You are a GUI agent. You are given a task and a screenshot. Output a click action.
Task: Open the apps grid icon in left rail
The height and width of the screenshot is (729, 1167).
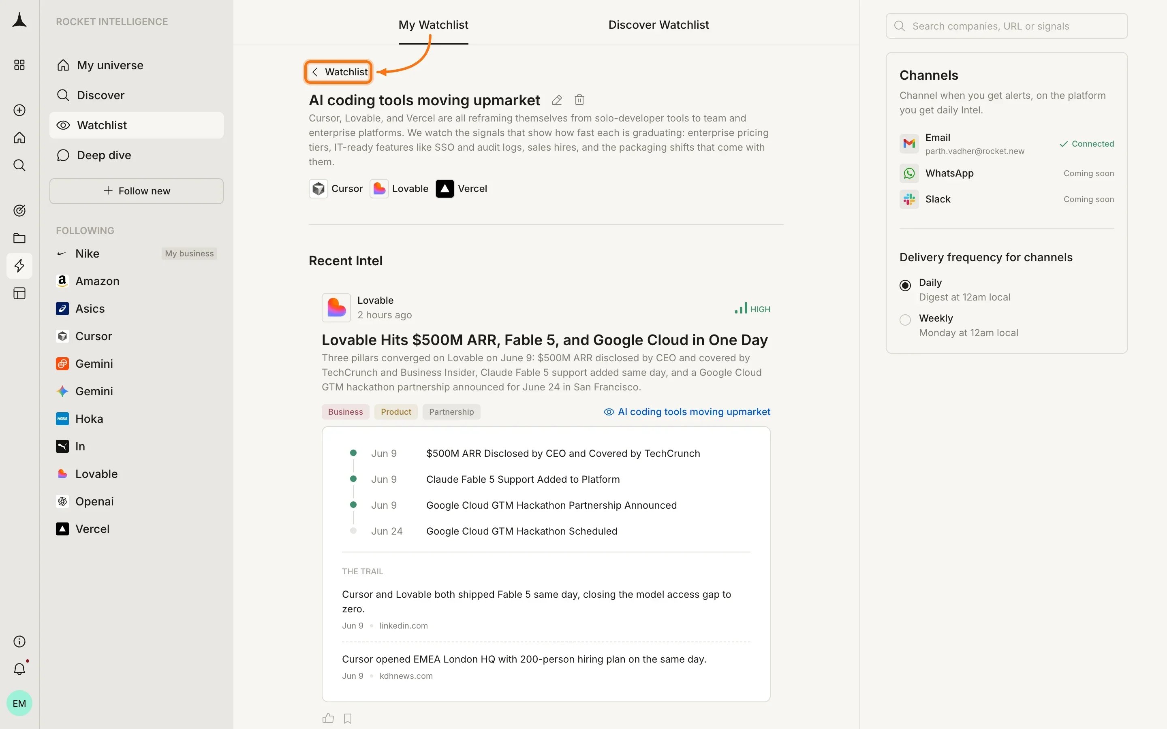point(19,65)
